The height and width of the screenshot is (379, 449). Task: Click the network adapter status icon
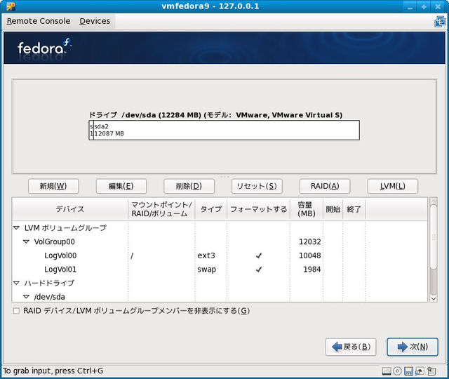coord(420,371)
